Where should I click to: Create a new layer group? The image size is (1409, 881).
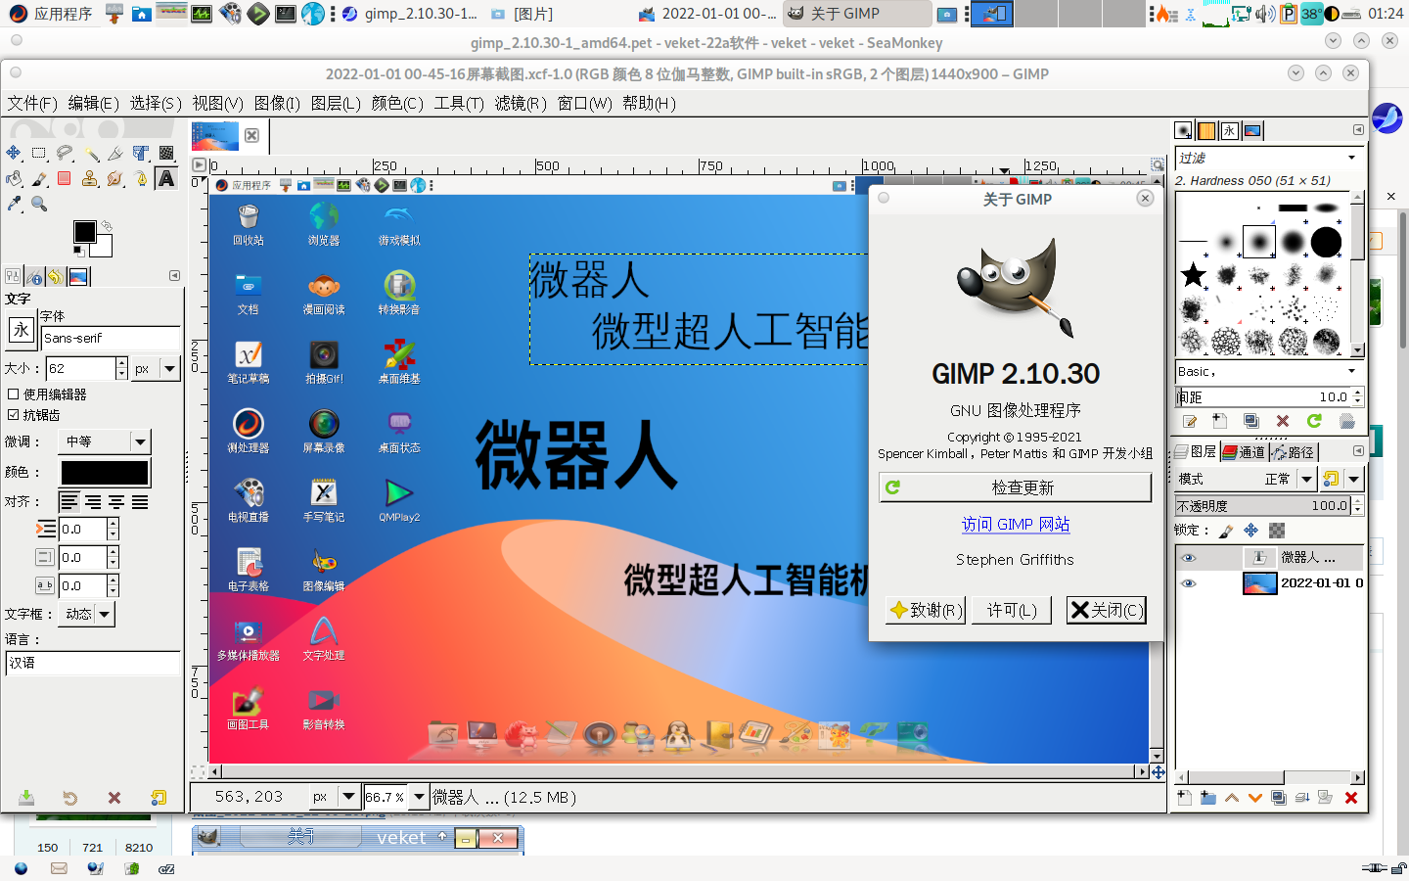click(1208, 798)
